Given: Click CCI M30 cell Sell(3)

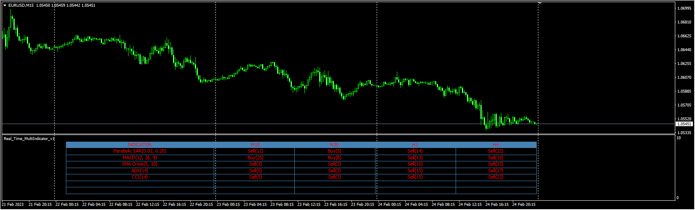Looking at the screenshot, I should [334, 177].
